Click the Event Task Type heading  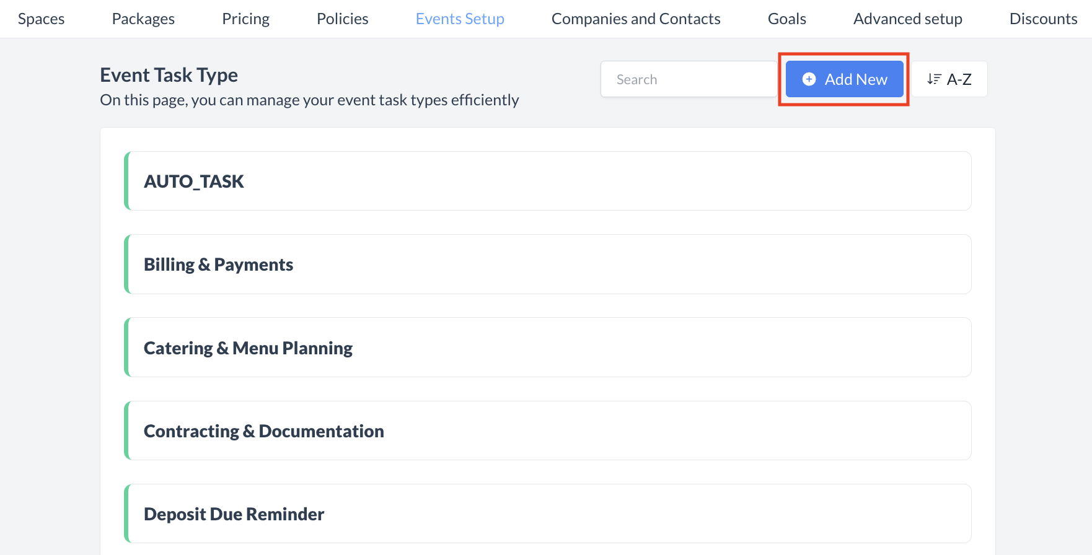(x=169, y=75)
